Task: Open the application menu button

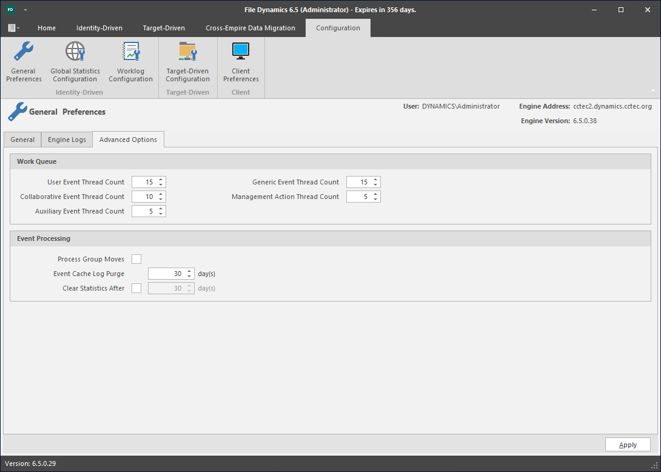Action: click(x=13, y=28)
